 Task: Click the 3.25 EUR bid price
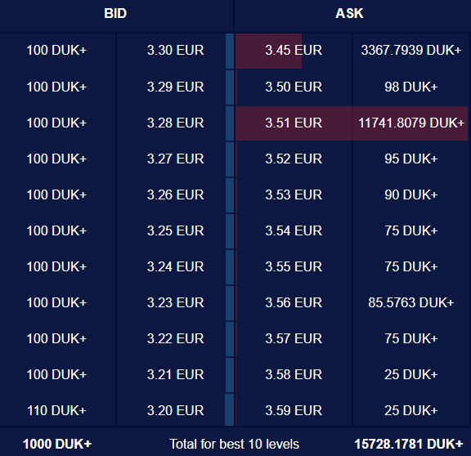pos(176,230)
